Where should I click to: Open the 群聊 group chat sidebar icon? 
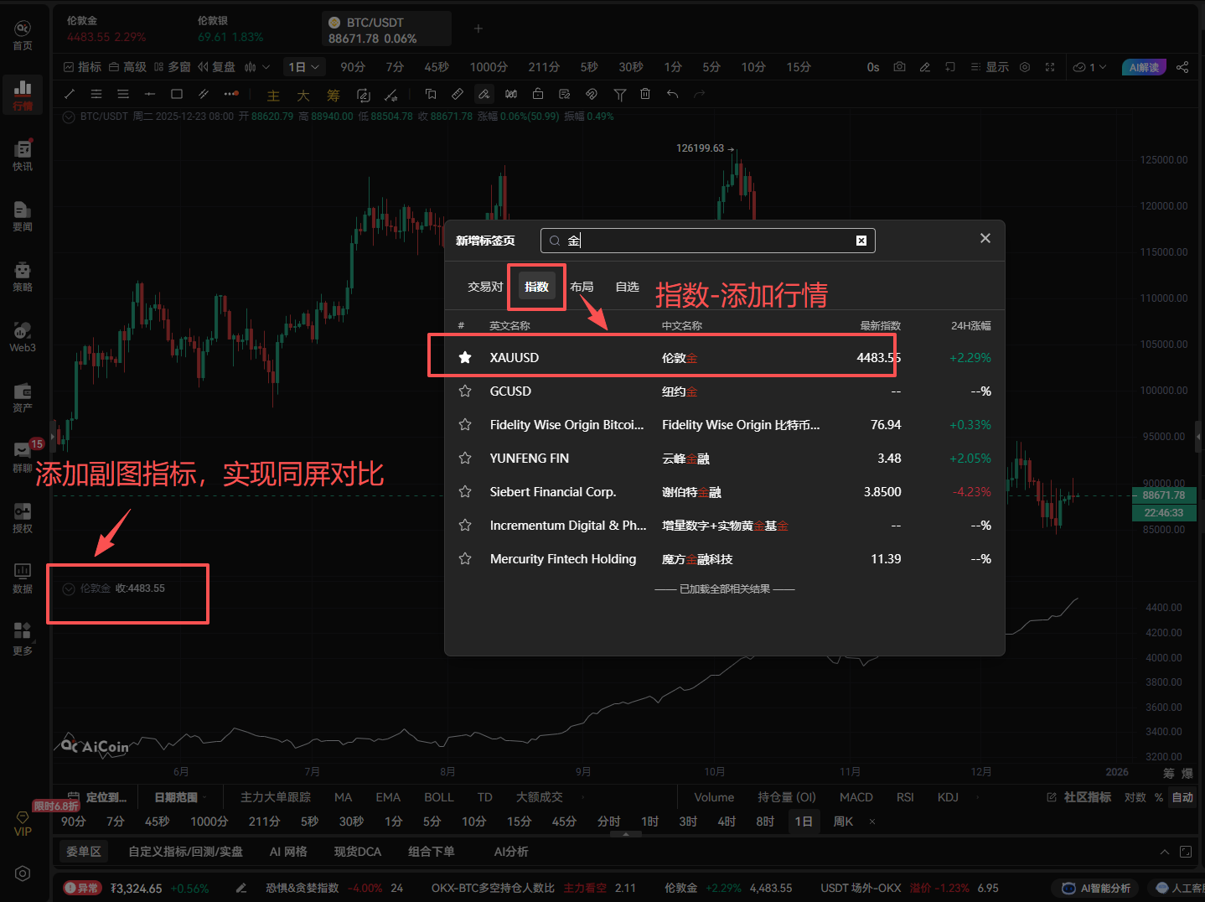click(x=23, y=458)
